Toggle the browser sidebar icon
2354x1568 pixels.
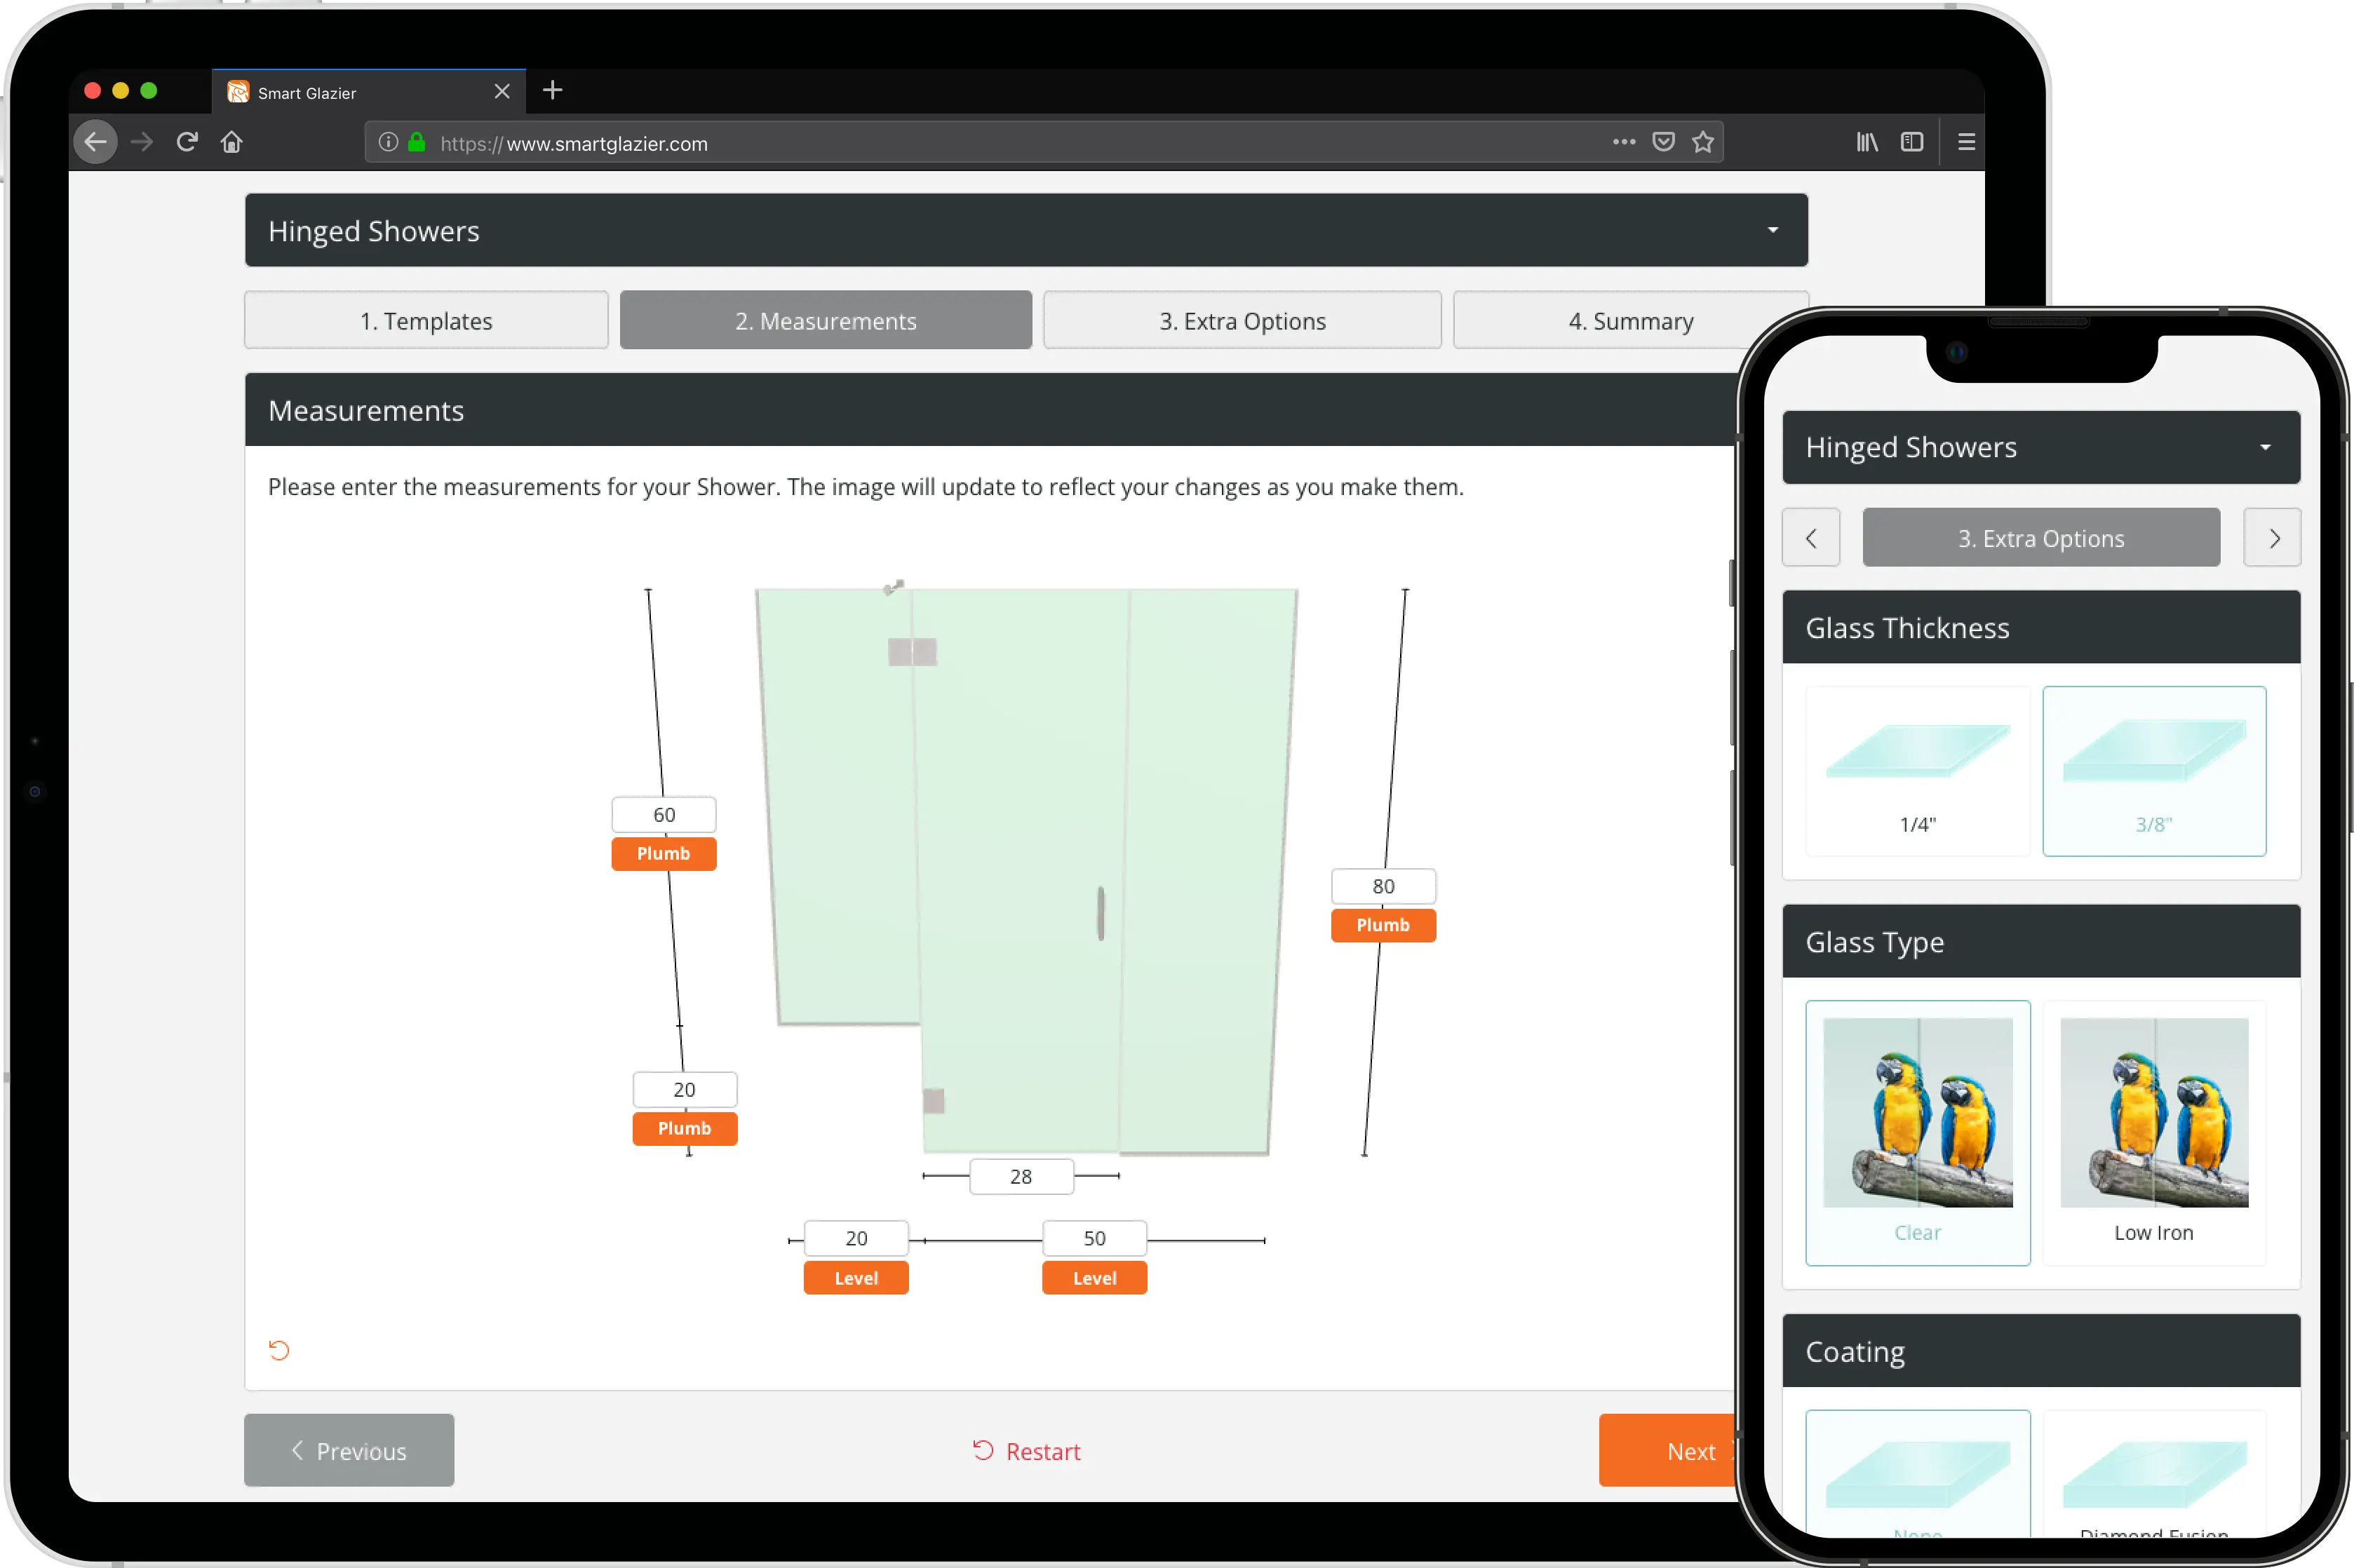click(1912, 142)
